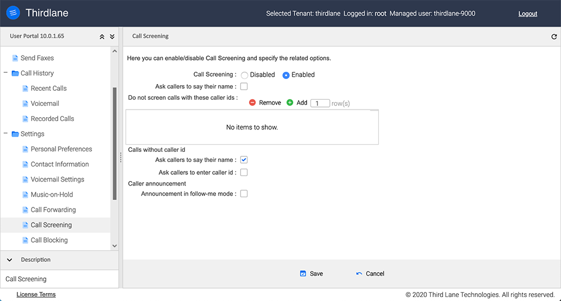Expand all tree nodes with double-down arrows

click(x=112, y=36)
